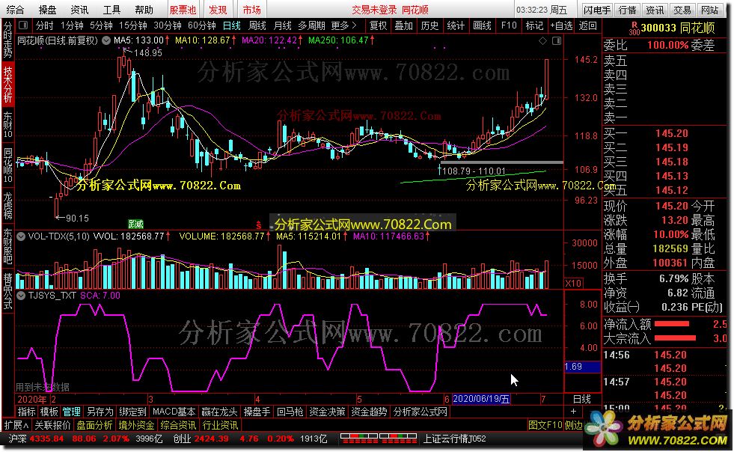The width and height of the screenshot is (734, 452).
Task: Switch to the 5分钟 period
Action: pos(101,25)
